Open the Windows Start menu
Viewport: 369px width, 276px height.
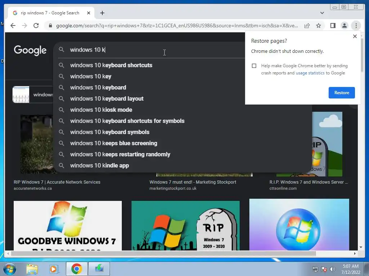(x=9, y=269)
